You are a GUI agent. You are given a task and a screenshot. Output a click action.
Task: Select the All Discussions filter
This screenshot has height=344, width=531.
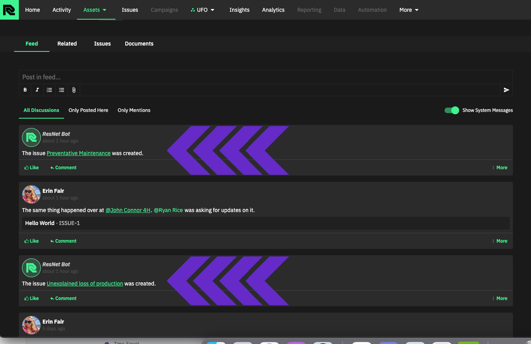click(41, 110)
